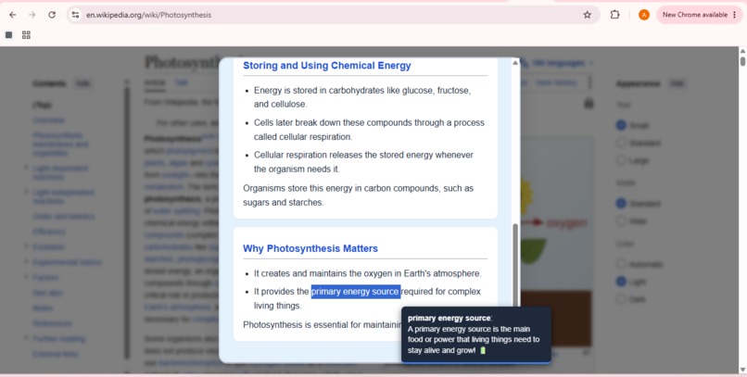Open the Chrome three-dot menu
This screenshot has height=377, width=747.
coord(734,15)
